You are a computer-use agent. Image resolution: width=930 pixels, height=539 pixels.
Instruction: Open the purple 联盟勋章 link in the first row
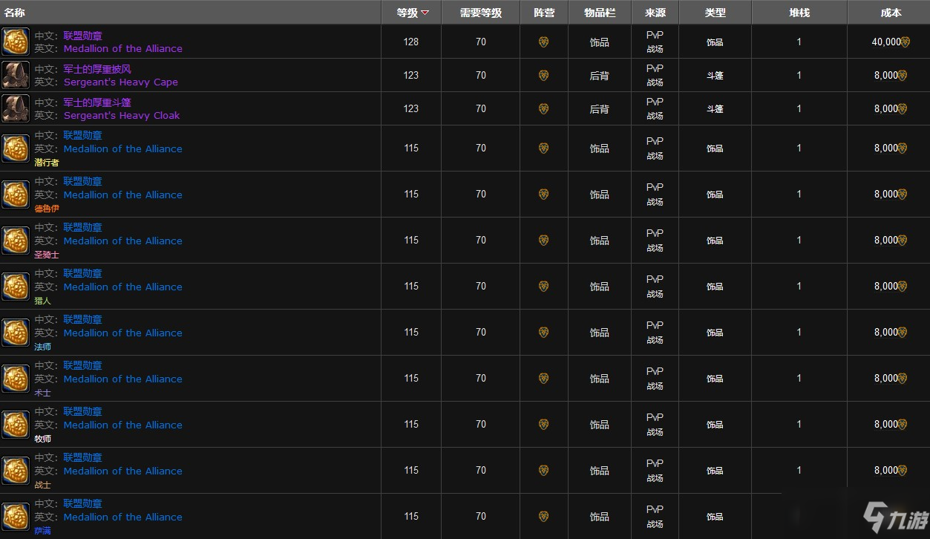point(82,36)
